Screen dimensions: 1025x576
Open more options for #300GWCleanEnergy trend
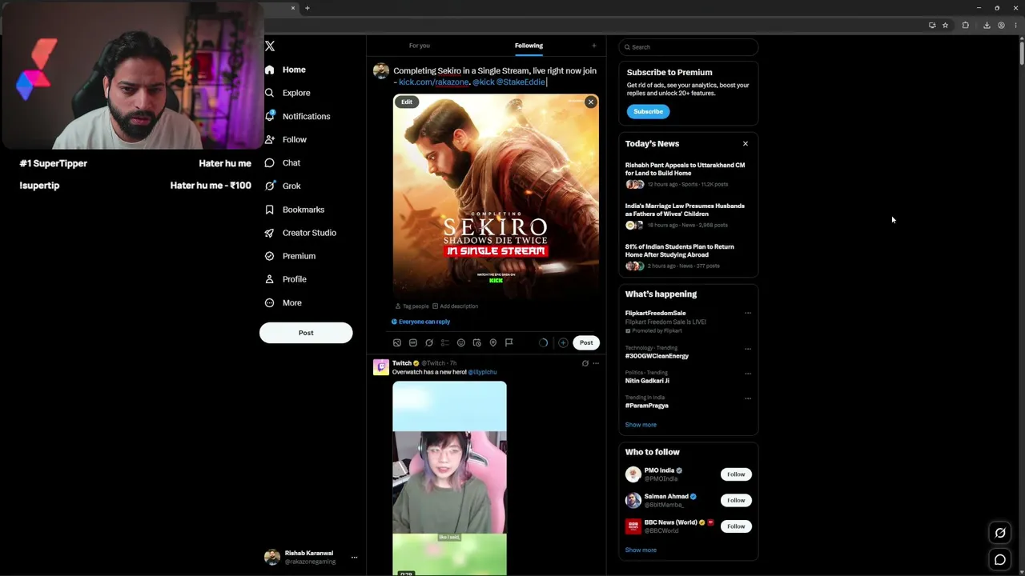pos(748,349)
